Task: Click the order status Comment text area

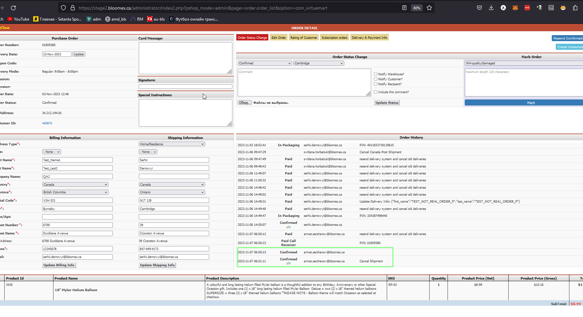Action: (304, 83)
